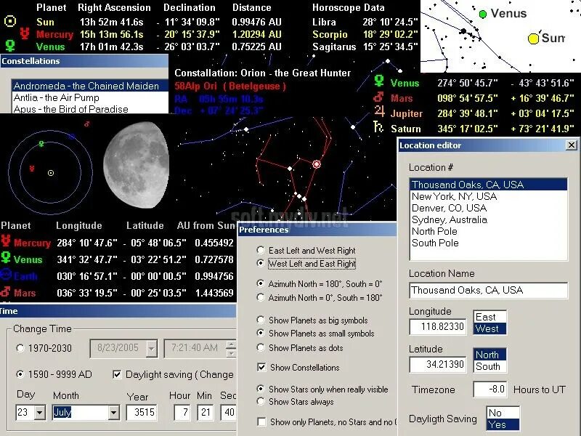The width and height of the screenshot is (581, 436).
Task: Select East Left and West Right option
Action: click(x=261, y=250)
